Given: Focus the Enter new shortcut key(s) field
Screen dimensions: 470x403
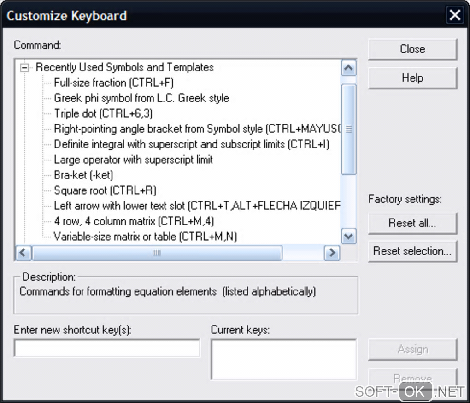Looking at the screenshot, I should (107, 348).
